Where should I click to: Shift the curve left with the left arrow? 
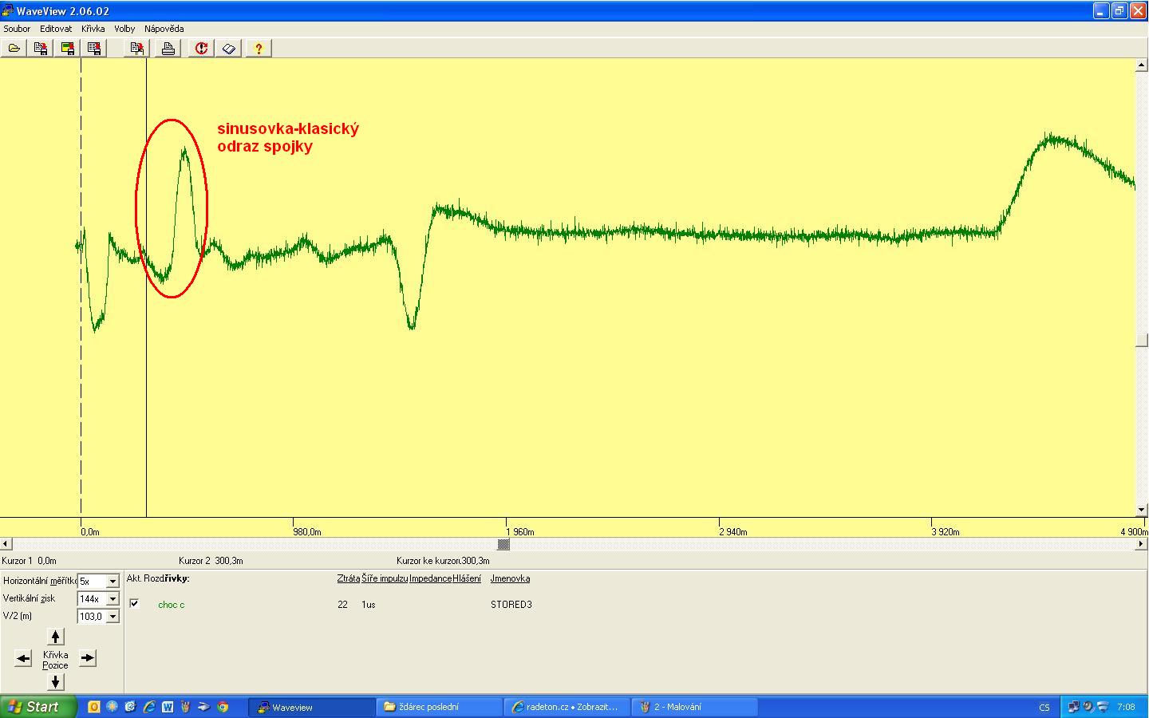point(23,658)
